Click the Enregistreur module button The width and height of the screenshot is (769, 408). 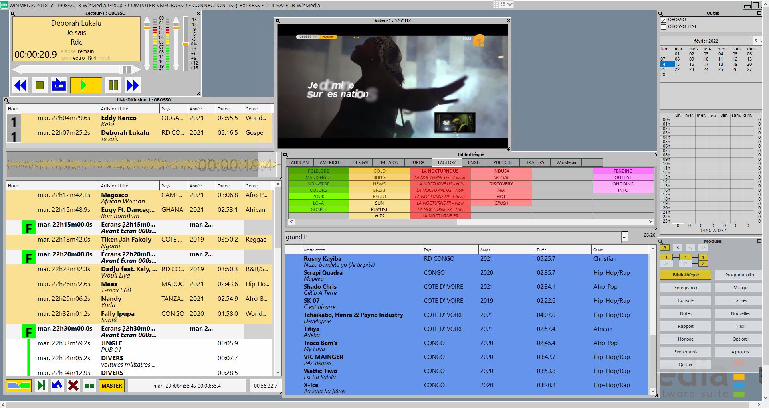click(x=685, y=288)
